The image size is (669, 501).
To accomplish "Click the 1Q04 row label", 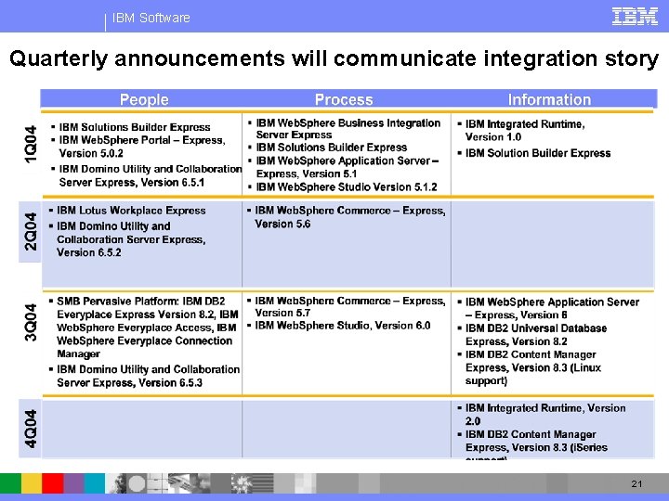I will click(31, 144).
